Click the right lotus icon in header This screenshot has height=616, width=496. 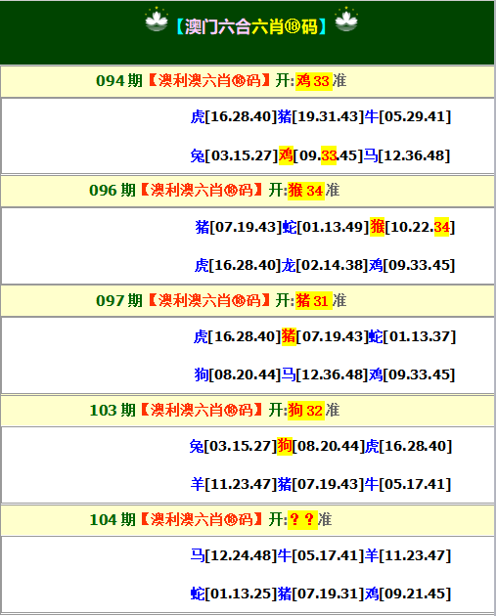click(x=346, y=20)
